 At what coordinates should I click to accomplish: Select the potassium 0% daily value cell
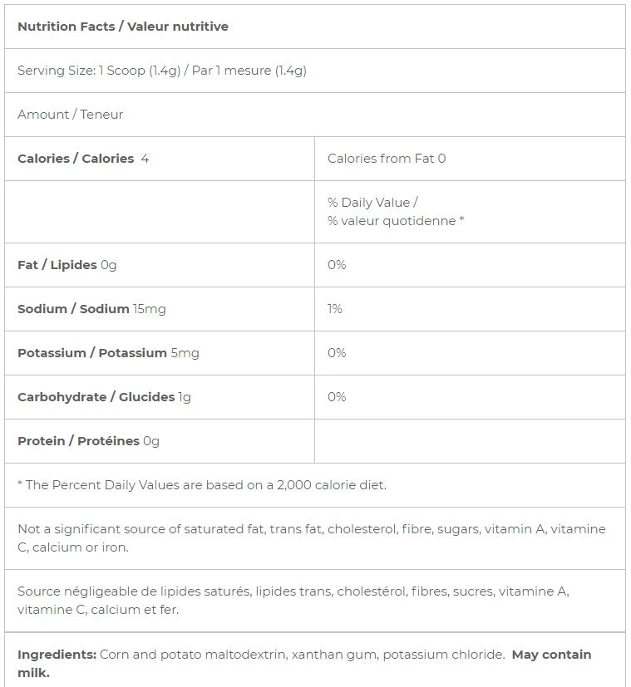click(x=470, y=353)
